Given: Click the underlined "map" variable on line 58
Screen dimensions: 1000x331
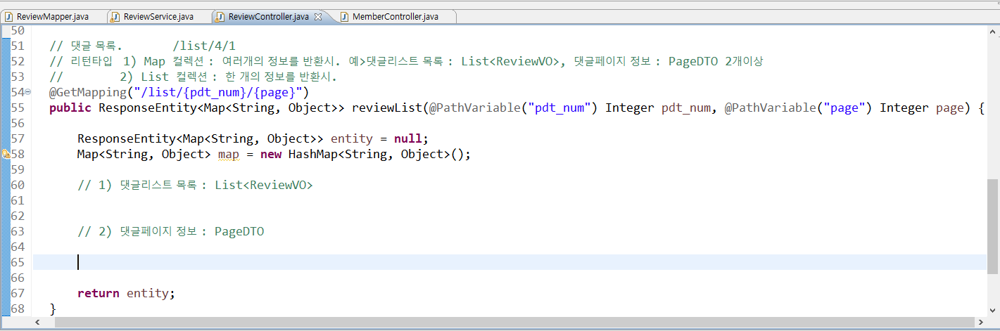Looking at the screenshot, I should (x=229, y=154).
